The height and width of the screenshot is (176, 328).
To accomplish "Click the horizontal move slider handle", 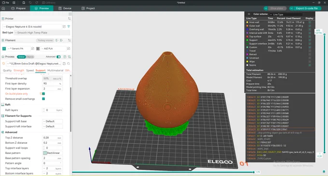I will click(x=254, y=172).
